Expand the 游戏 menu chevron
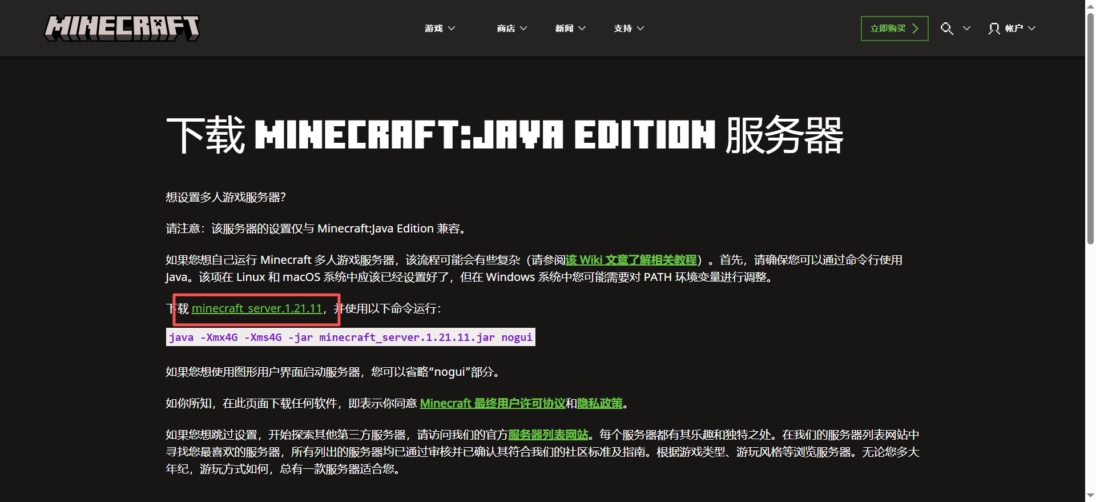The image size is (1096, 502). (452, 28)
